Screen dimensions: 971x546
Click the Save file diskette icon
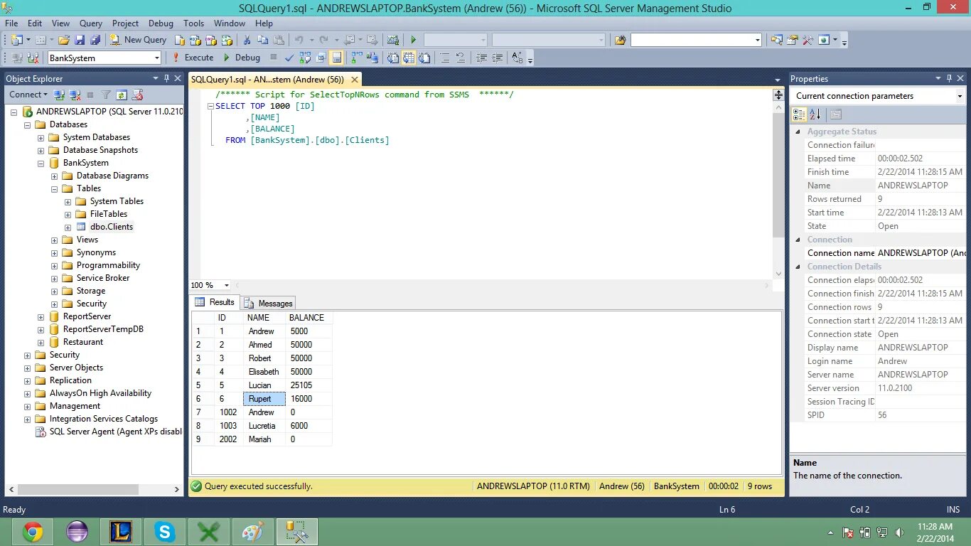click(x=80, y=40)
